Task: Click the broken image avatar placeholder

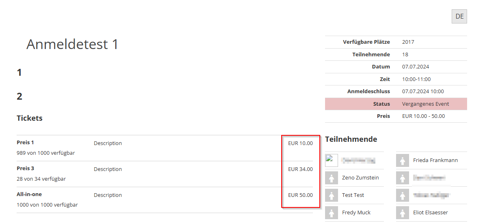Action: (332, 160)
